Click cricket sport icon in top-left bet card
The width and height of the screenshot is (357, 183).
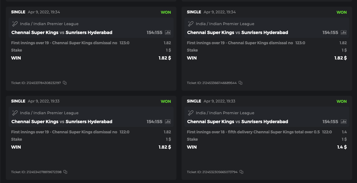[x=15, y=24]
